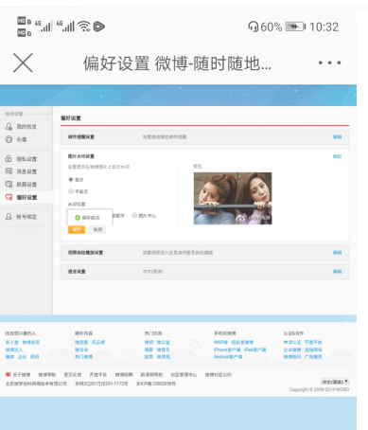
Task: Click the watermark preview image
Action: click(233, 198)
